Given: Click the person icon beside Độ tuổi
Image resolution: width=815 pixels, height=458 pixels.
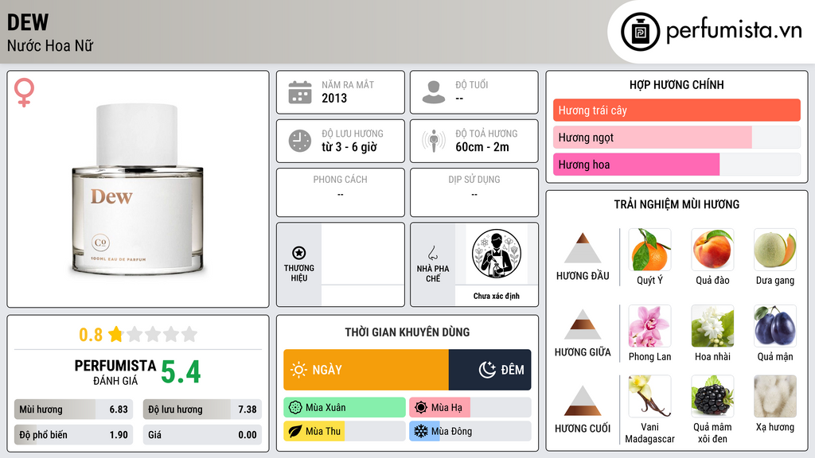Looking at the screenshot, I should [434, 92].
